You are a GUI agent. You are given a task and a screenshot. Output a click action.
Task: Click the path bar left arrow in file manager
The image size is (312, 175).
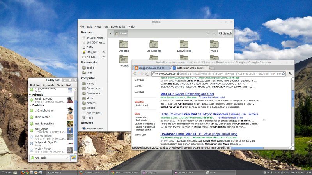(111, 33)
